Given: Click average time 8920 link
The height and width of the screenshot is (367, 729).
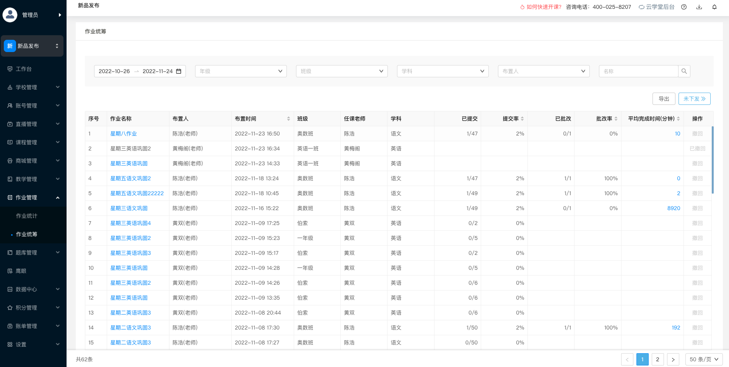Looking at the screenshot, I should [674, 208].
